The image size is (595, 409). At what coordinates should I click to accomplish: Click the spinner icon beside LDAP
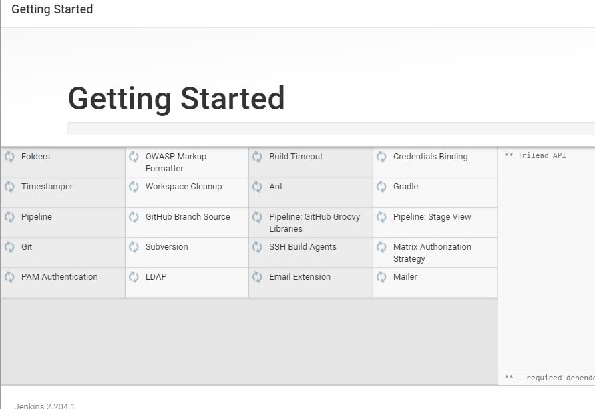[134, 277]
